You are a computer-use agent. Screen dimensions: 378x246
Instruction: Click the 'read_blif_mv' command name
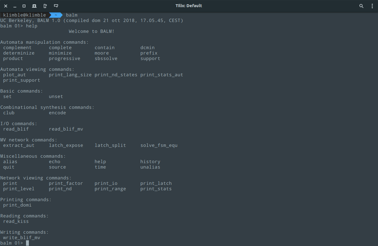66,129
